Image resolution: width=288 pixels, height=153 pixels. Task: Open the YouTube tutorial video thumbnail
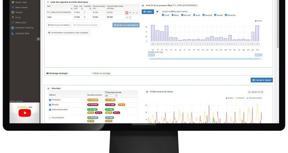pos(25,113)
